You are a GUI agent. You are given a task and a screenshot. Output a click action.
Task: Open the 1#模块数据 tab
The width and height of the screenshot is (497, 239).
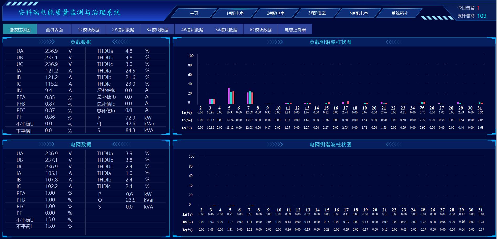click(x=89, y=30)
